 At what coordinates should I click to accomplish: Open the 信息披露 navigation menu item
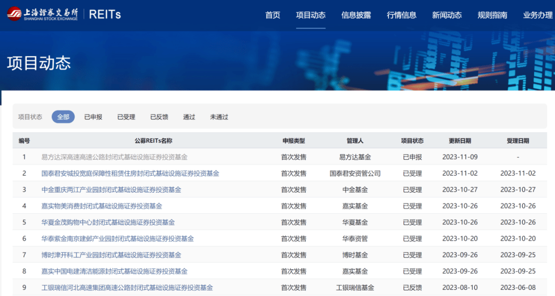[x=356, y=15]
